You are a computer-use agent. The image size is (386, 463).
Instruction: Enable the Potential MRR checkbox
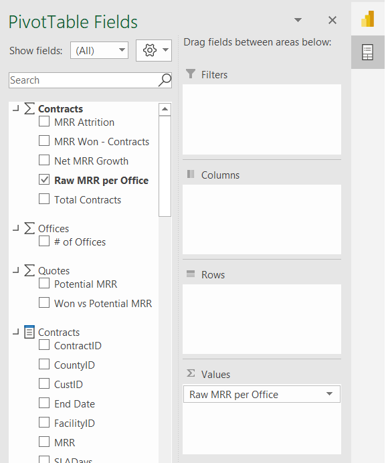(x=44, y=284)
